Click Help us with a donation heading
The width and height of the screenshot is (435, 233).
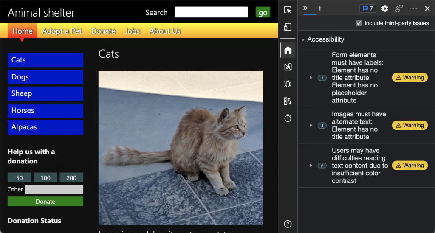31,156
